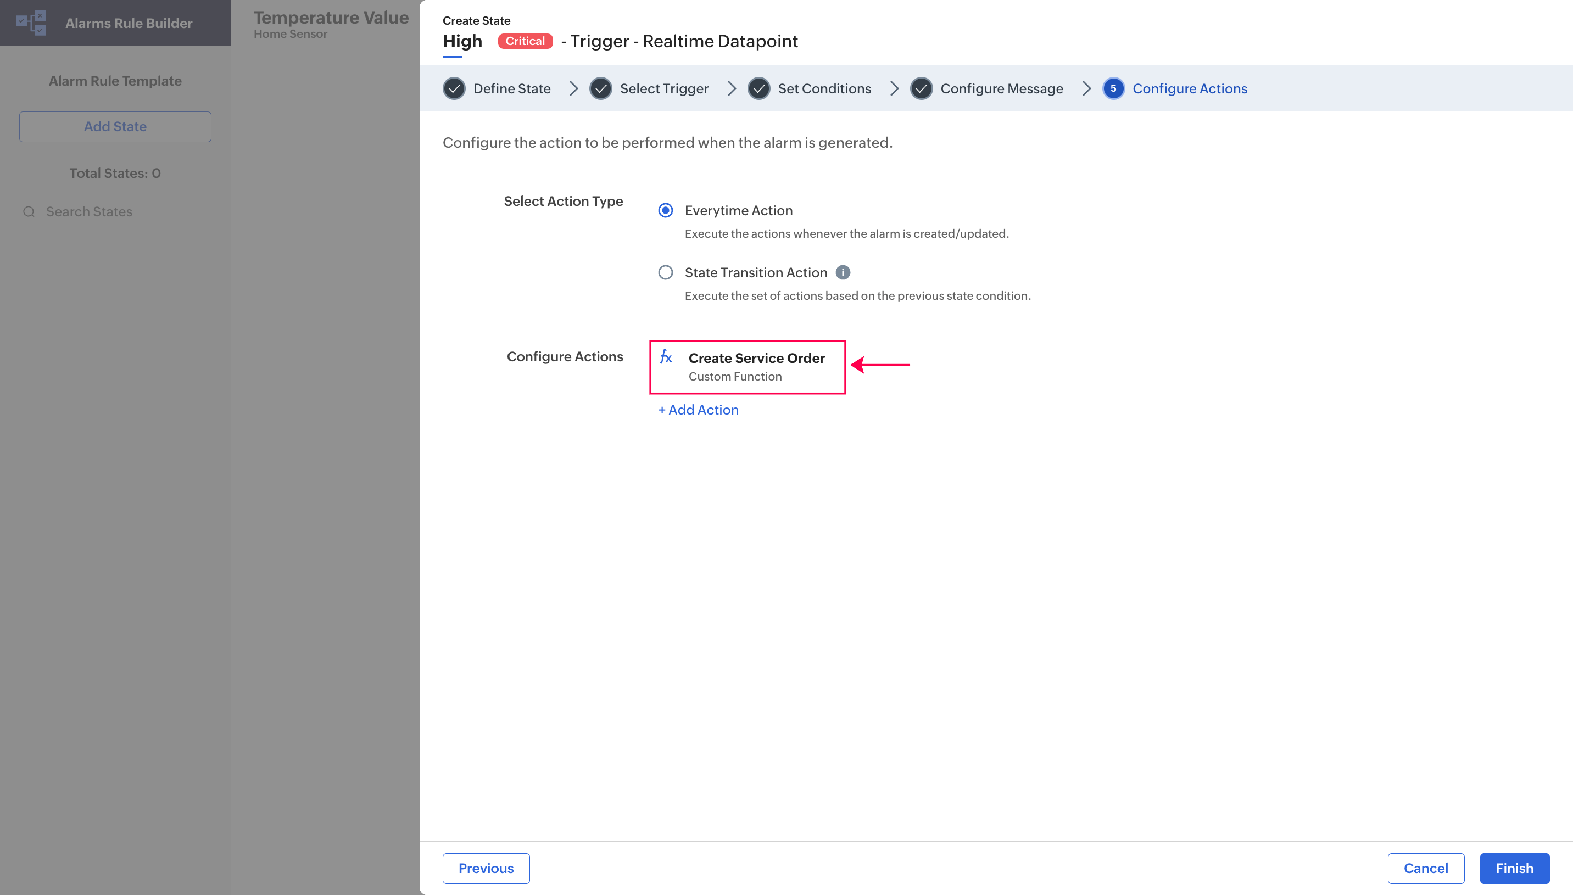Click the Configure Message checkmark icon
The width and height of the screenshot is (1573, 895).
[x=921, y=88]
